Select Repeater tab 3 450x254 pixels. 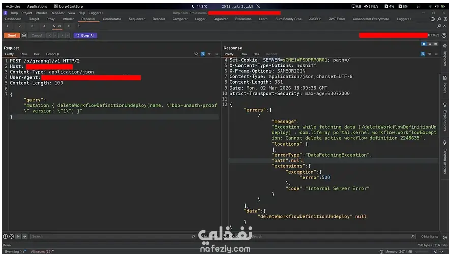32,26
